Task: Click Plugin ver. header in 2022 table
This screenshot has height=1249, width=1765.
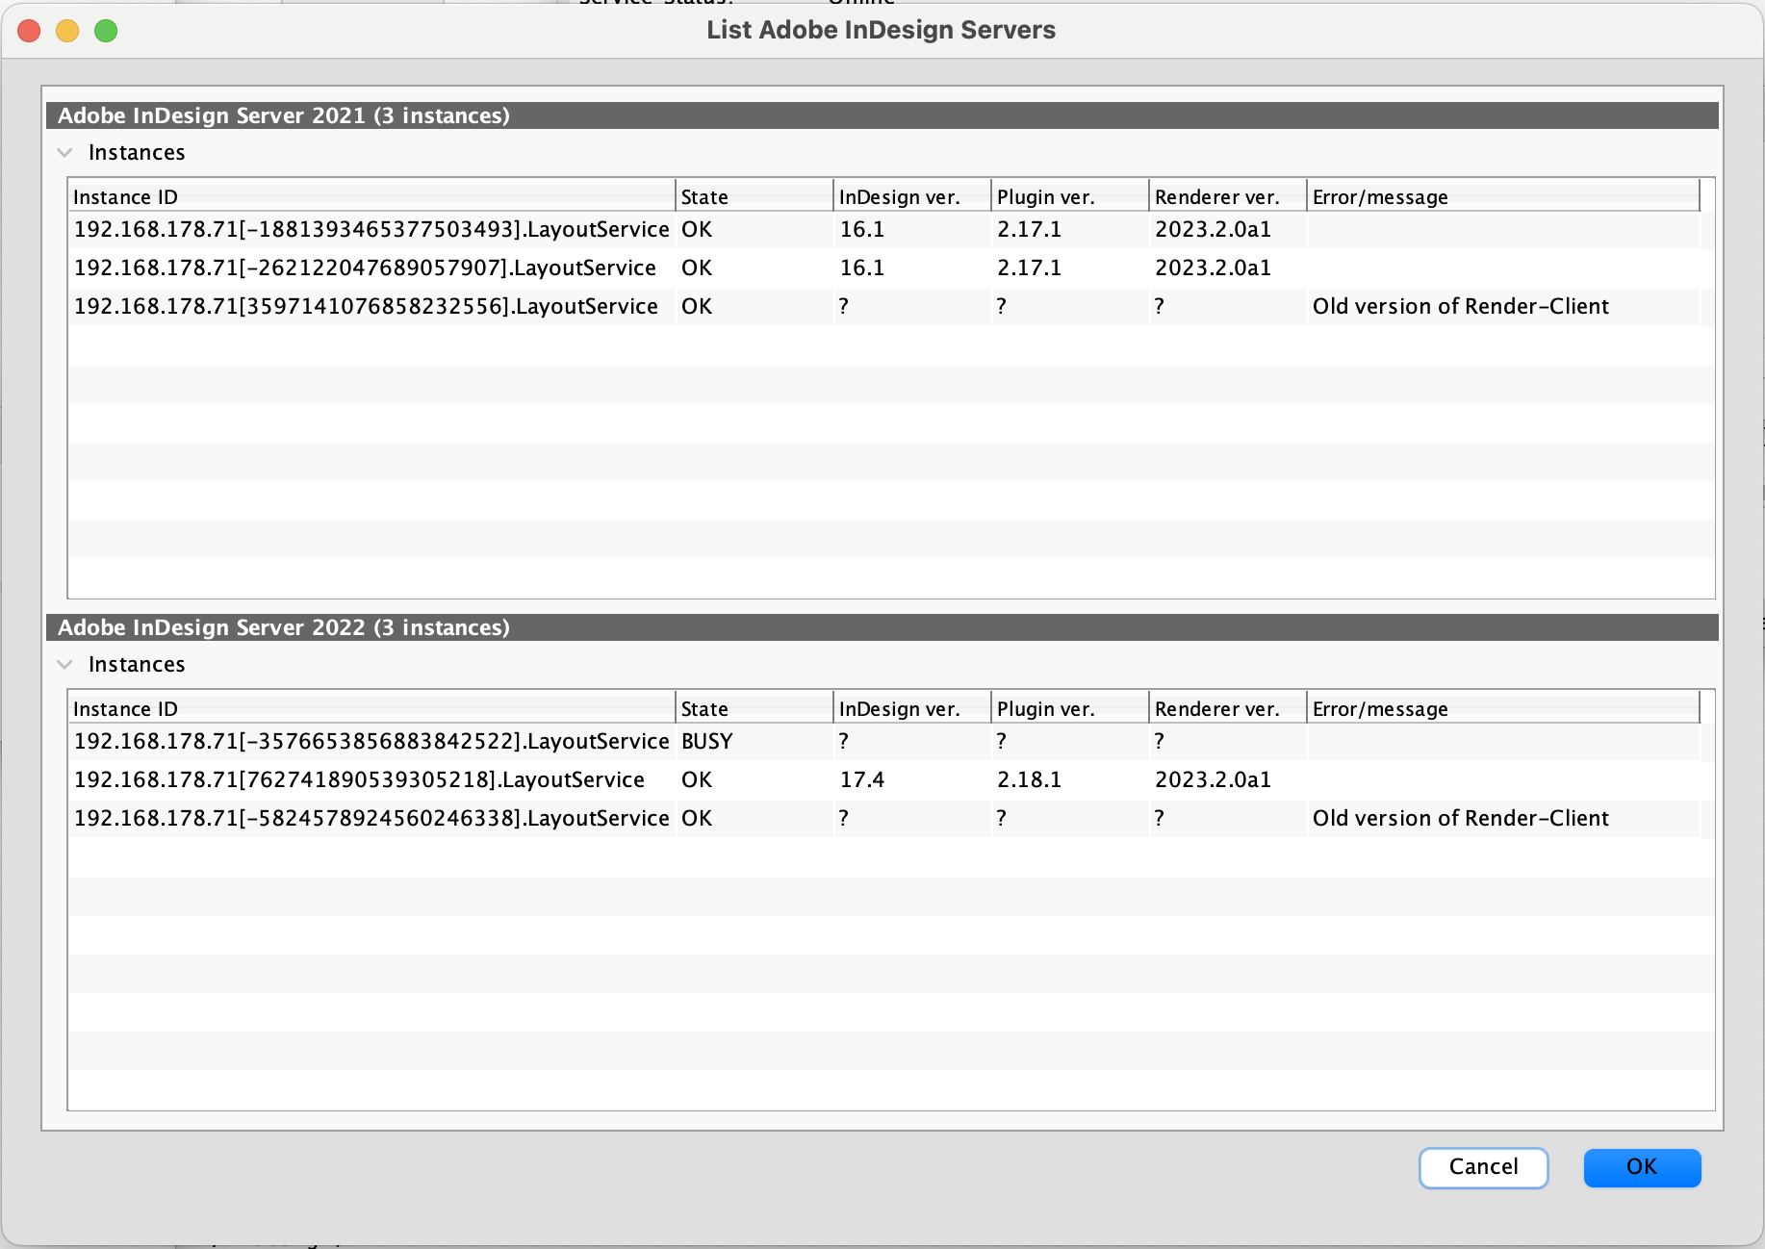Action: tap(1069, 709)
